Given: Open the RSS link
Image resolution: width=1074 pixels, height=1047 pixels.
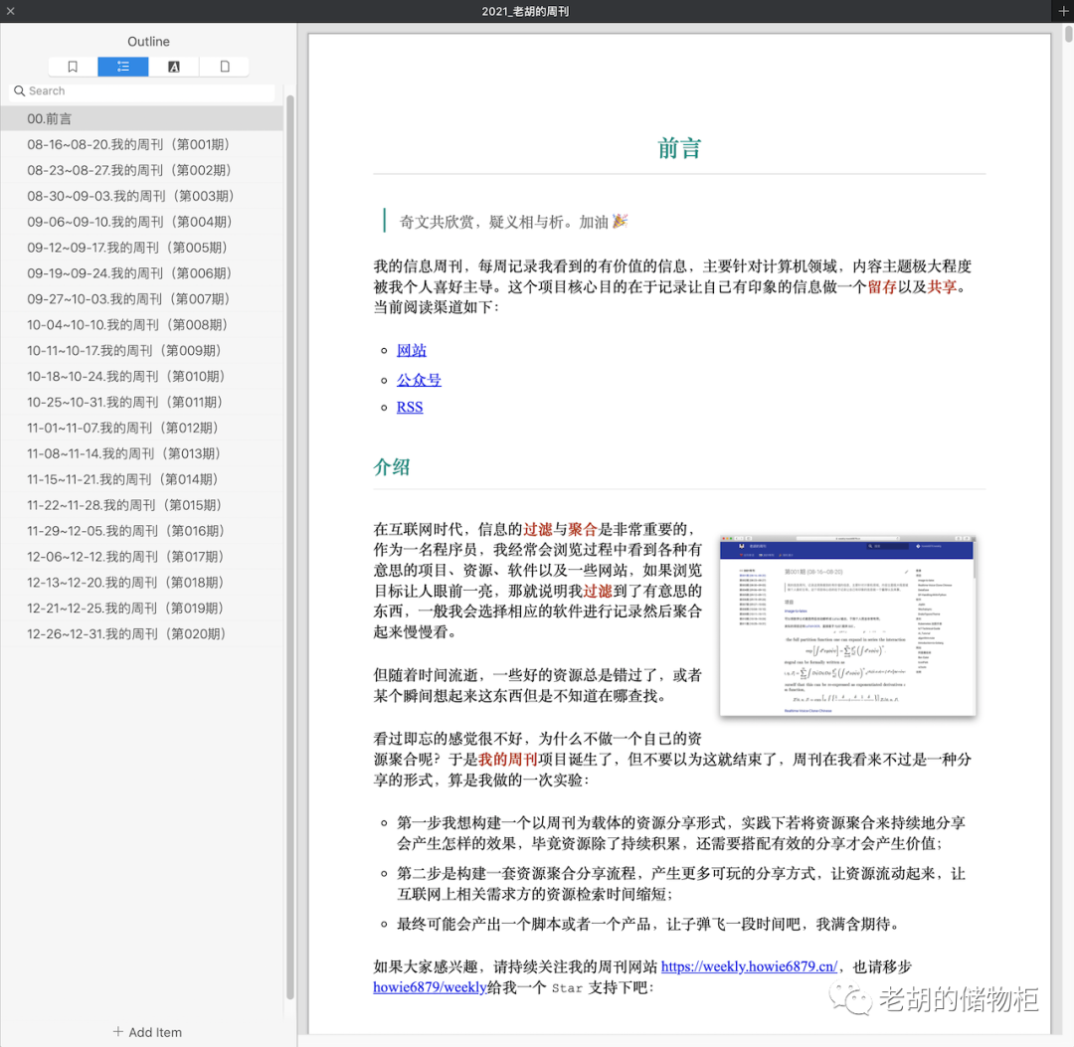Looking at the screenshot, I should point(409,407).
